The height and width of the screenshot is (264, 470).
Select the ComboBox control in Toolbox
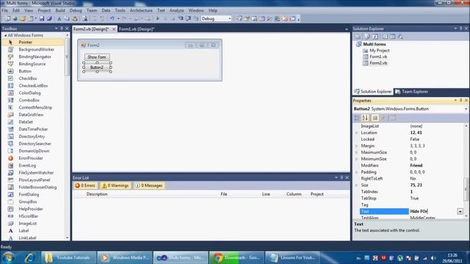[x=33, y=100]
